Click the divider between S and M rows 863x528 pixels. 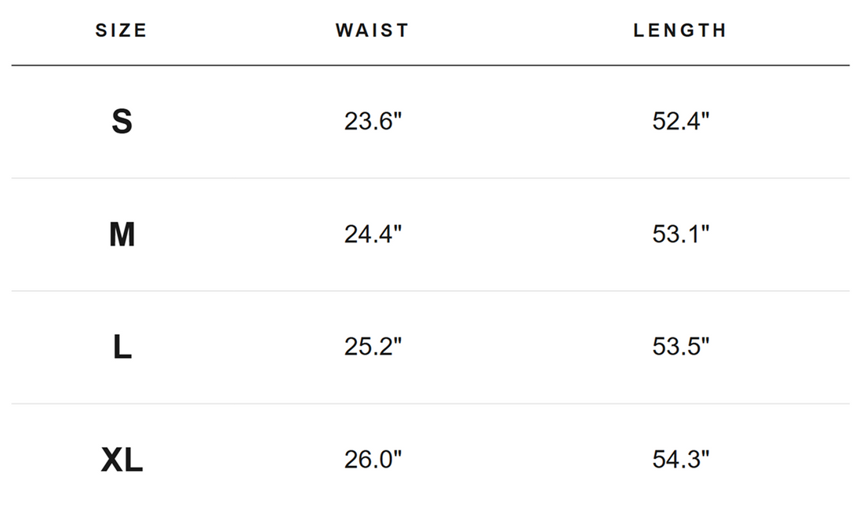431,178
